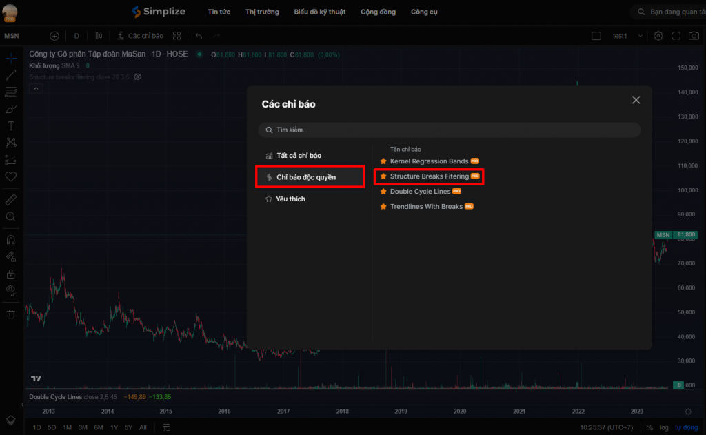This screenshot has width=706, height=435.
Task: Open the candlestick chart style icon
Action: click(99, 36)
